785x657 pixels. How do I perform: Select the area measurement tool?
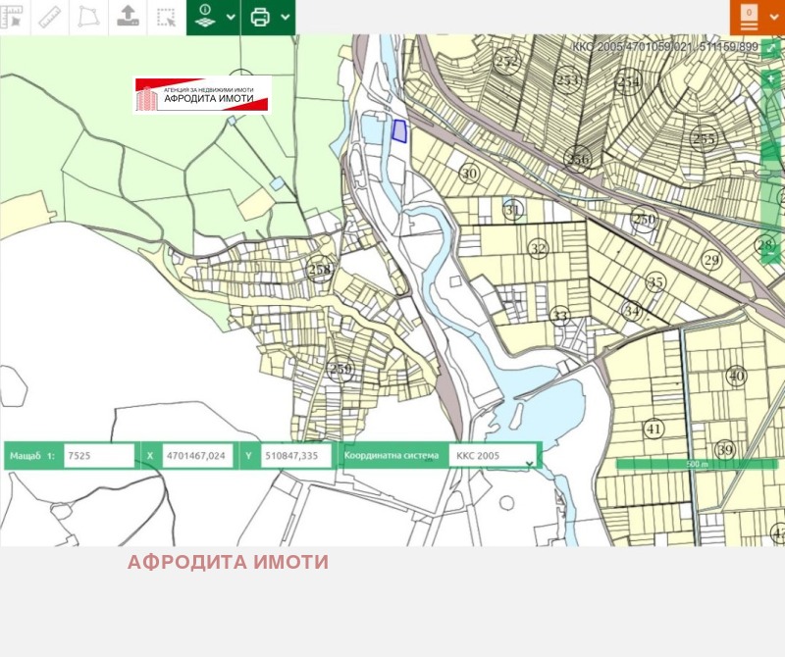[13, 17]
